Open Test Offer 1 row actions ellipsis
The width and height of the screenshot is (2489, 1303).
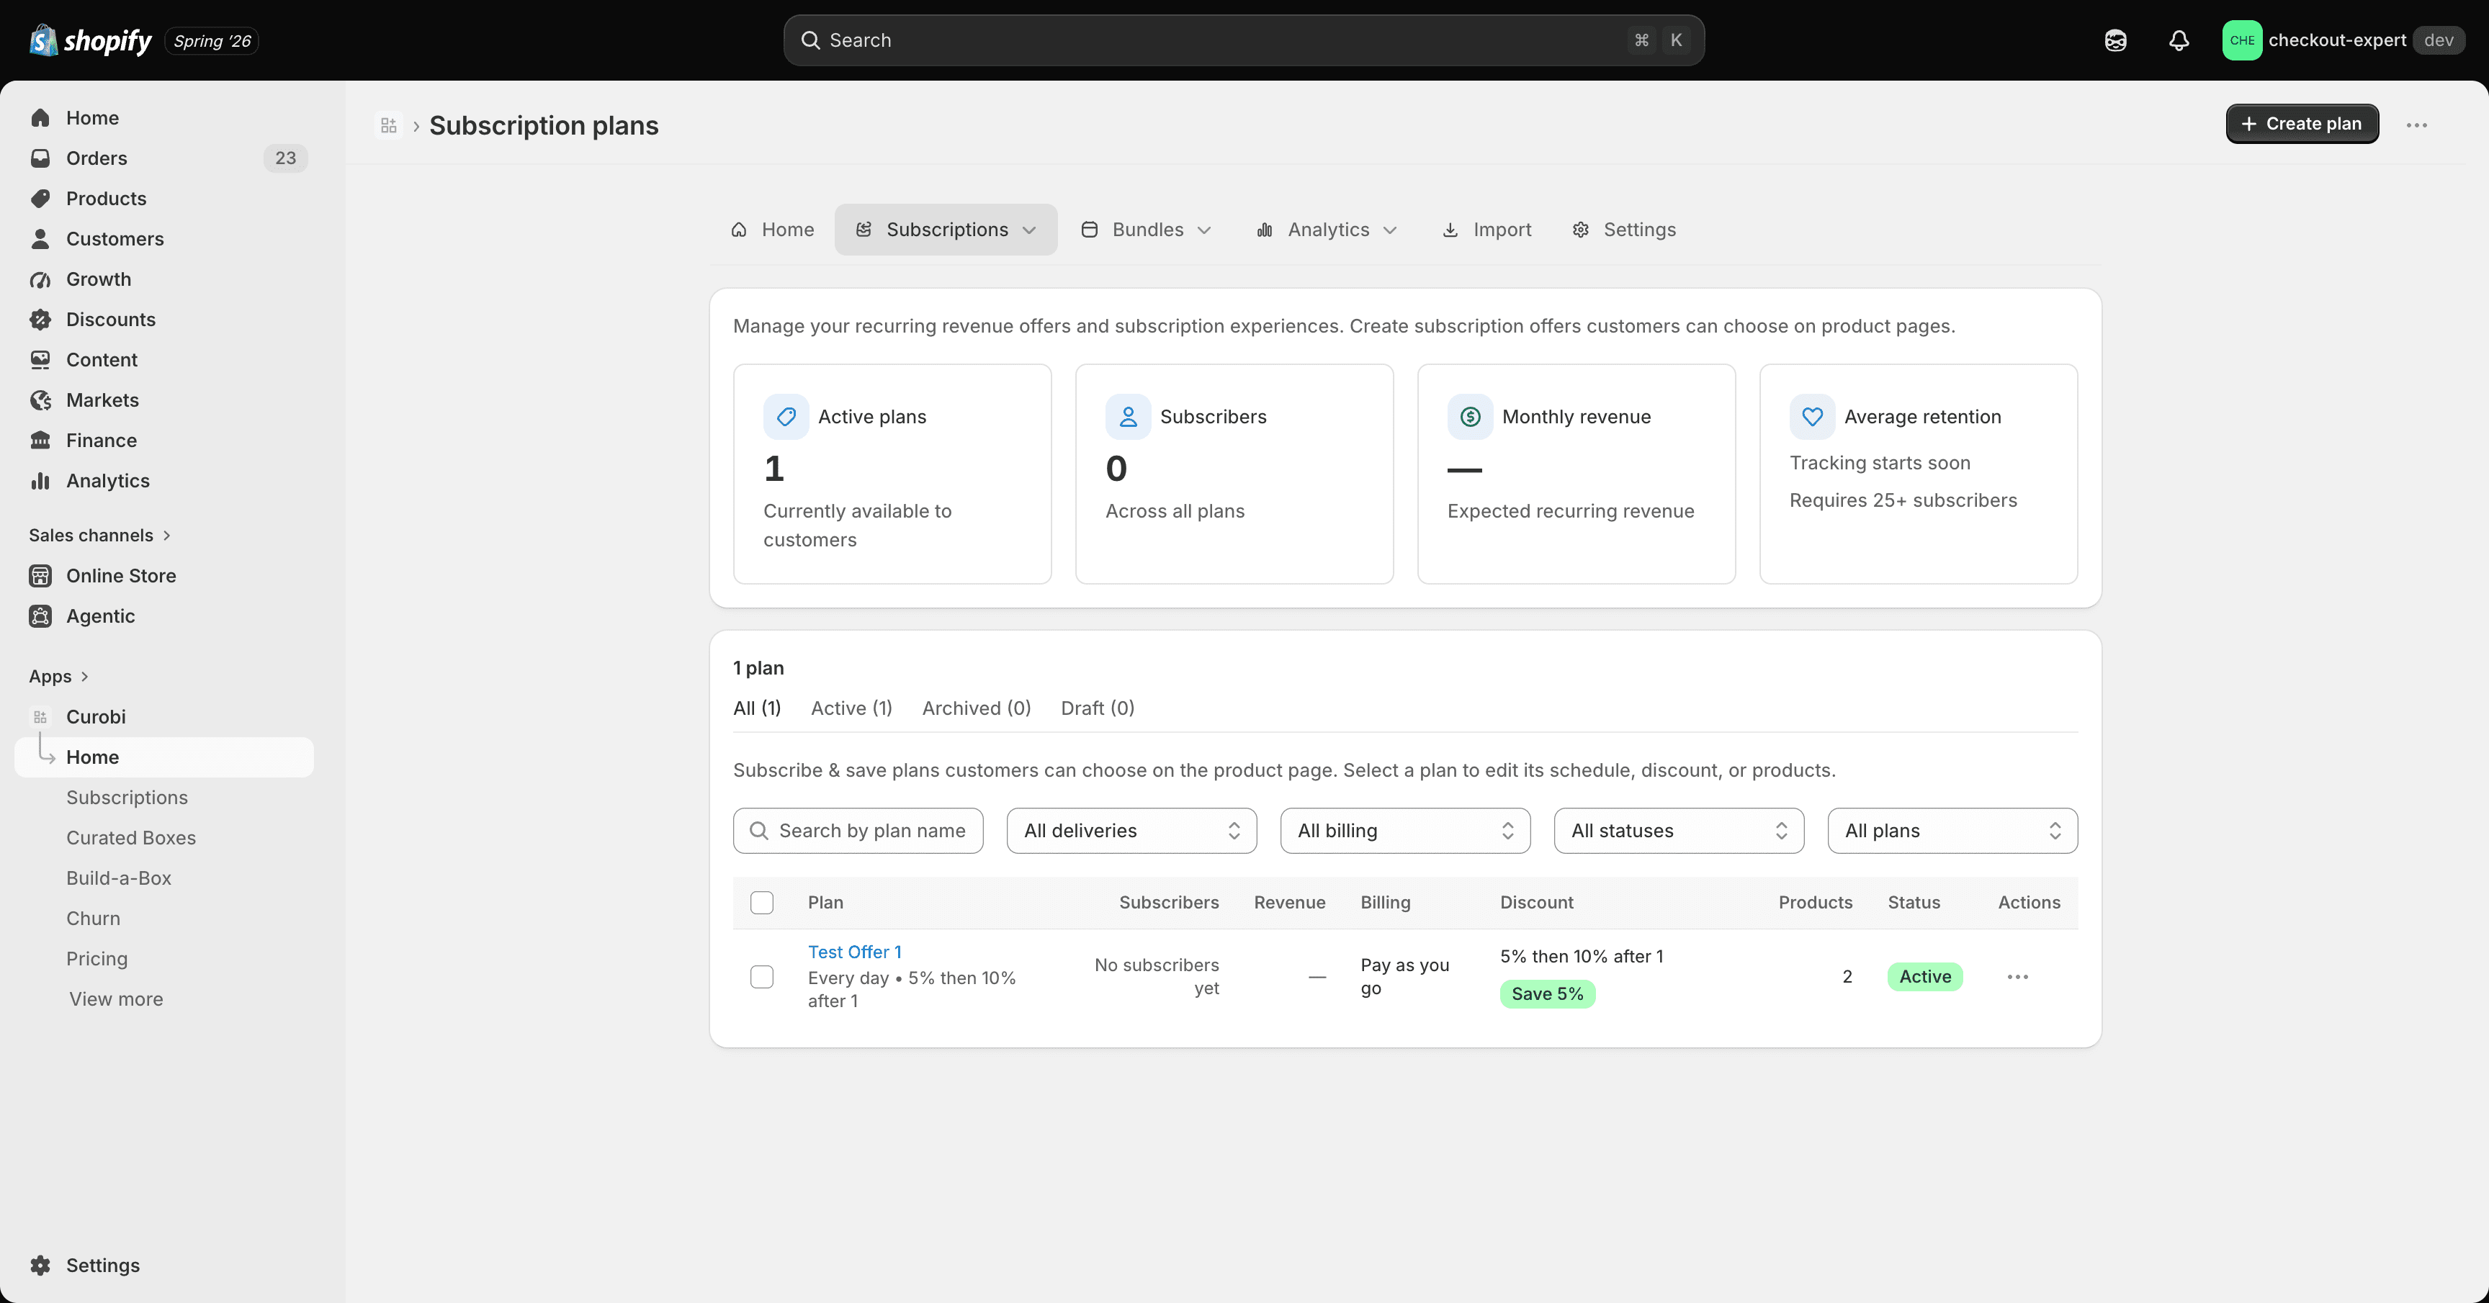coord(2017,976)
